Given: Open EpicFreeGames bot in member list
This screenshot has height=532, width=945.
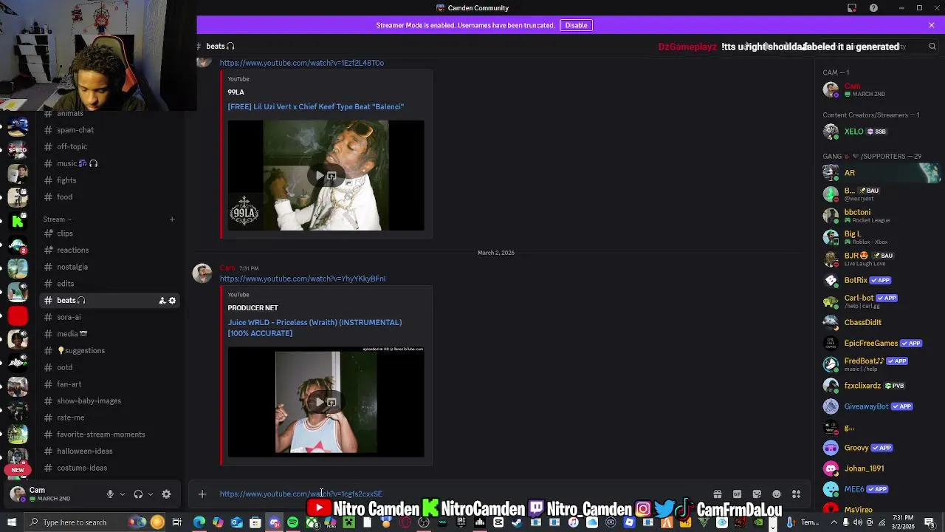Looking at the screenshot, I should click(x=878, y=343).
